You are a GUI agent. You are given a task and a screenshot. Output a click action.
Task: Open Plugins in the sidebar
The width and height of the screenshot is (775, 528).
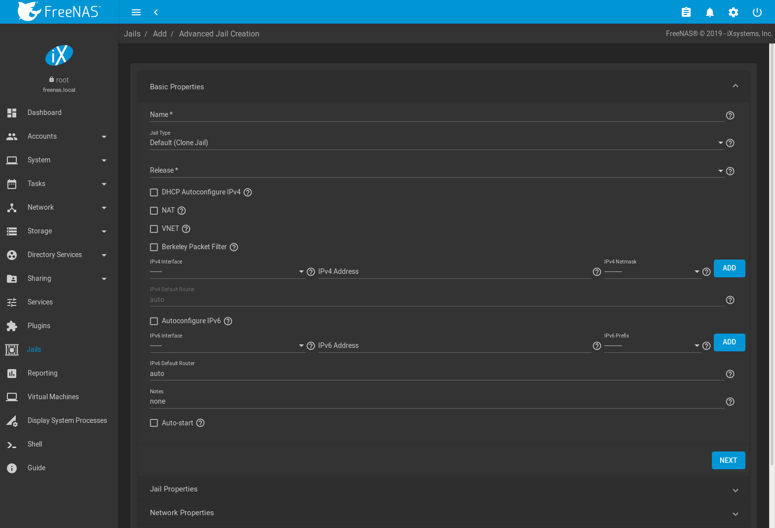pyautogui.click(x=39, y=326)
